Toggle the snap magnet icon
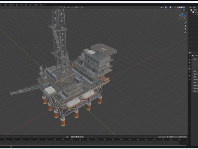Viewport: 198px width, 149px height. [x=75, y=7]
